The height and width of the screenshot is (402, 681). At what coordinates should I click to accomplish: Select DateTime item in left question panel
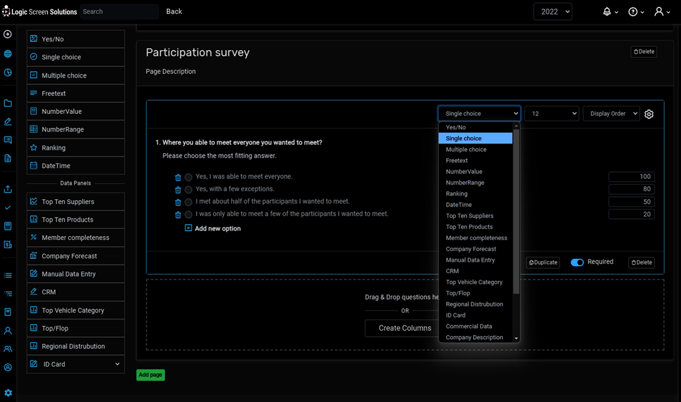coord(76,166)
